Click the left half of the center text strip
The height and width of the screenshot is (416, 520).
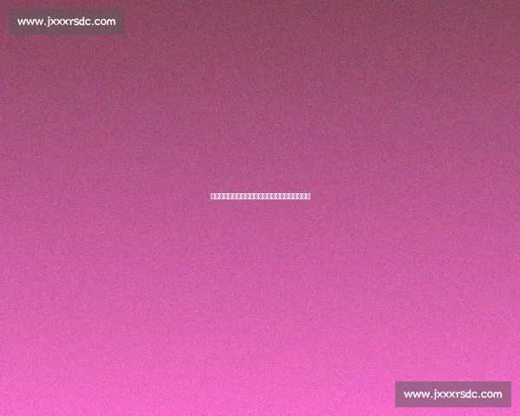(235, 196)
